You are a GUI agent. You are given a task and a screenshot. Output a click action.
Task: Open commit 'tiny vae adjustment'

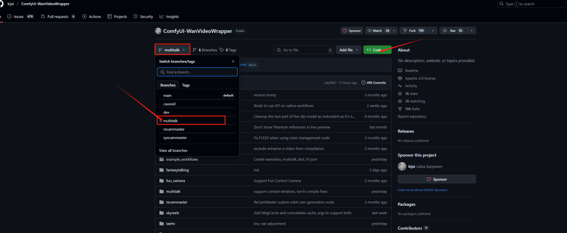pyautogui.click(x=270, y=224)
